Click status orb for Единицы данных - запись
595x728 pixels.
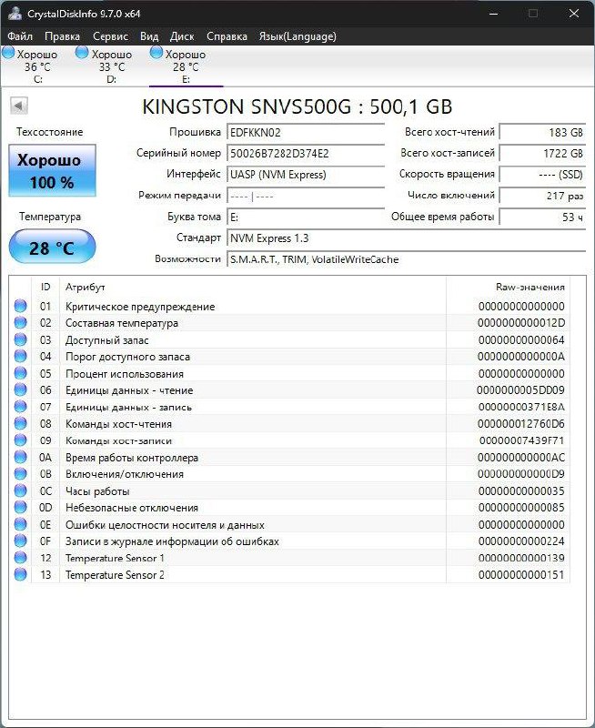point(20,406)
